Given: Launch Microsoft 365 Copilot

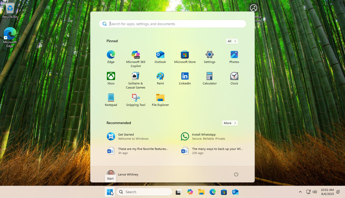Looking at the screenshot, I should pyautogui.click(x=135, y=57).
